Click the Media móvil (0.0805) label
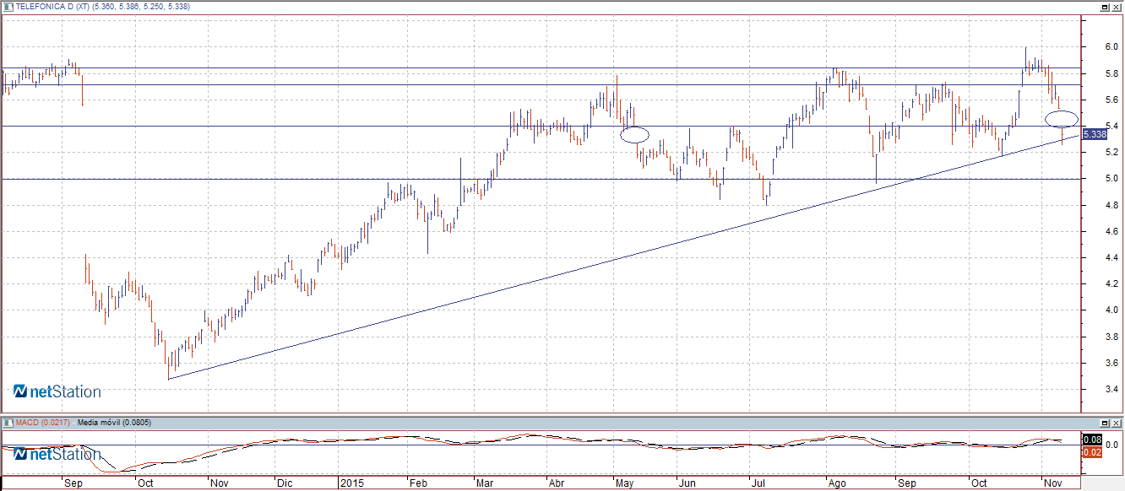 tap(114, 422)
